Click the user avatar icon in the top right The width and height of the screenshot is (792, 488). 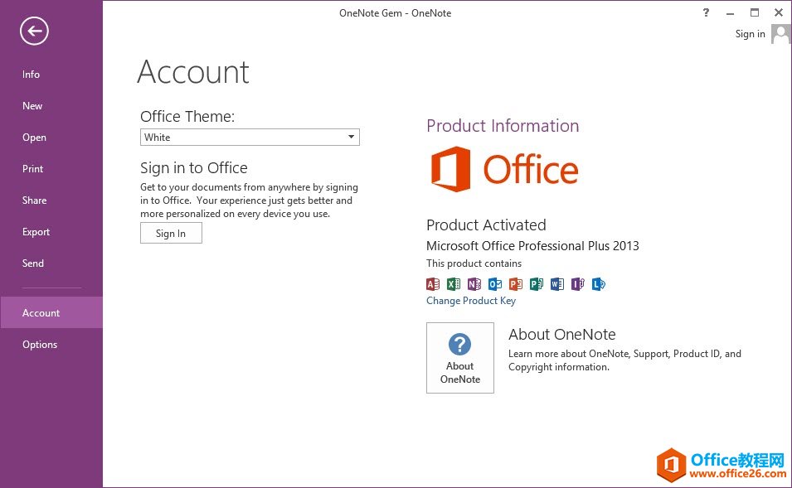(x=780, y=34)
